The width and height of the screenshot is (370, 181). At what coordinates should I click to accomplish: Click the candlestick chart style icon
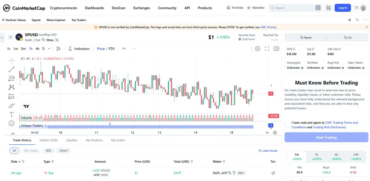point(58,49)
